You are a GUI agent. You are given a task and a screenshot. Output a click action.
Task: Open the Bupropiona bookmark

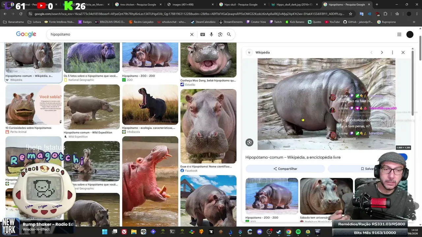pyautogui.click(x=386, y=22)
